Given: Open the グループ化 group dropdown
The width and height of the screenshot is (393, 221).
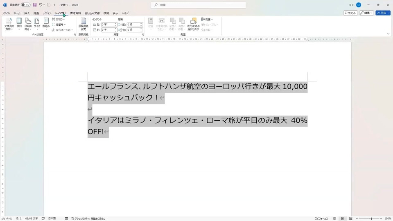Looking at the screenshot, I should pos(210,25).
